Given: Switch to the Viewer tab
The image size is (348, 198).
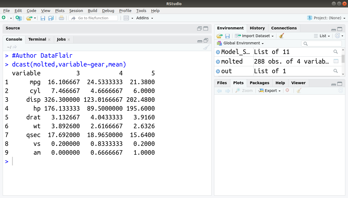Looking at the screenshot, I should 298,83.
